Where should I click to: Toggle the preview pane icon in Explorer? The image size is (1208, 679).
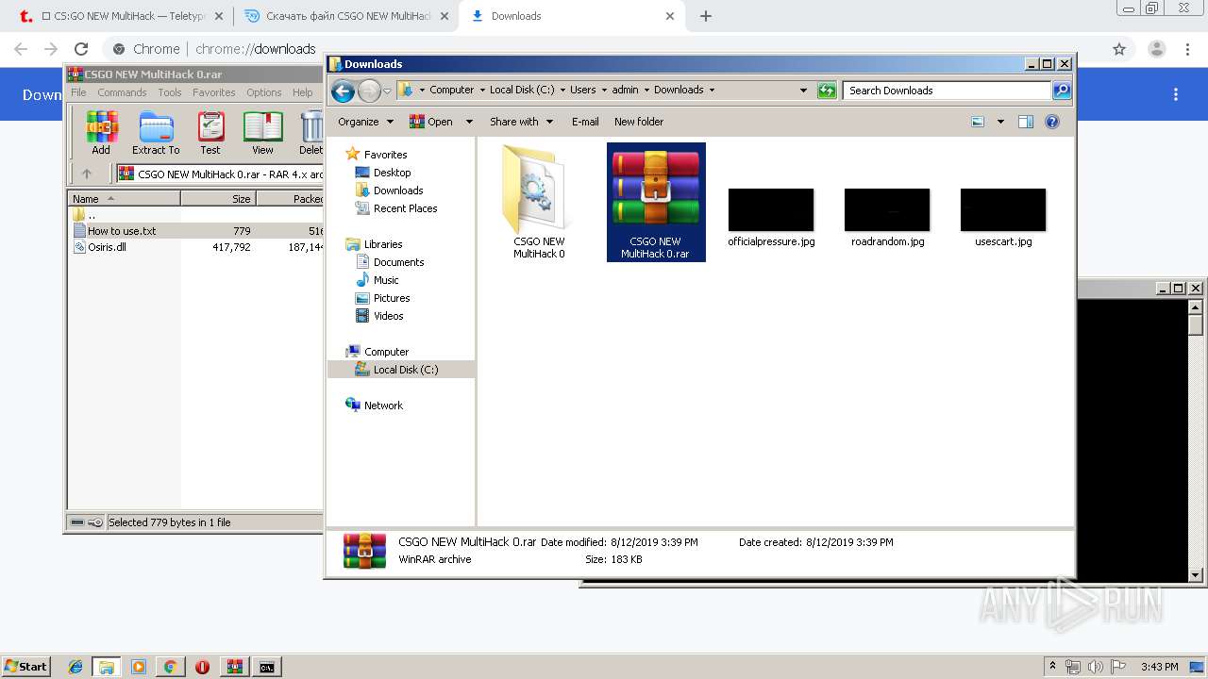point(1026,122)
